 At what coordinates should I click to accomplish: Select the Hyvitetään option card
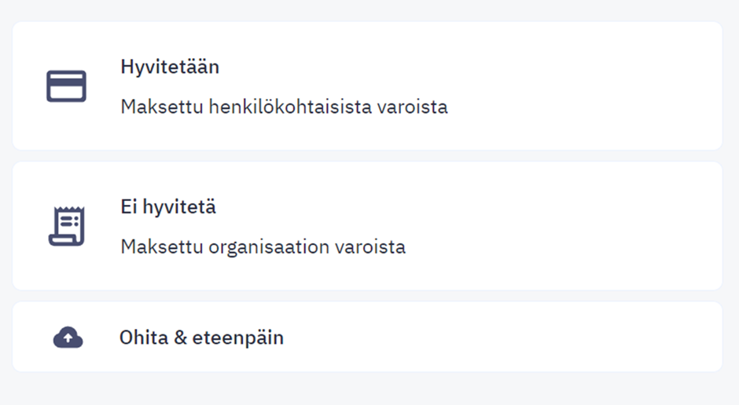[367, 86]
